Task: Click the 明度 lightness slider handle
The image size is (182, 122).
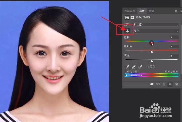Action: click(x=152, y=61)
